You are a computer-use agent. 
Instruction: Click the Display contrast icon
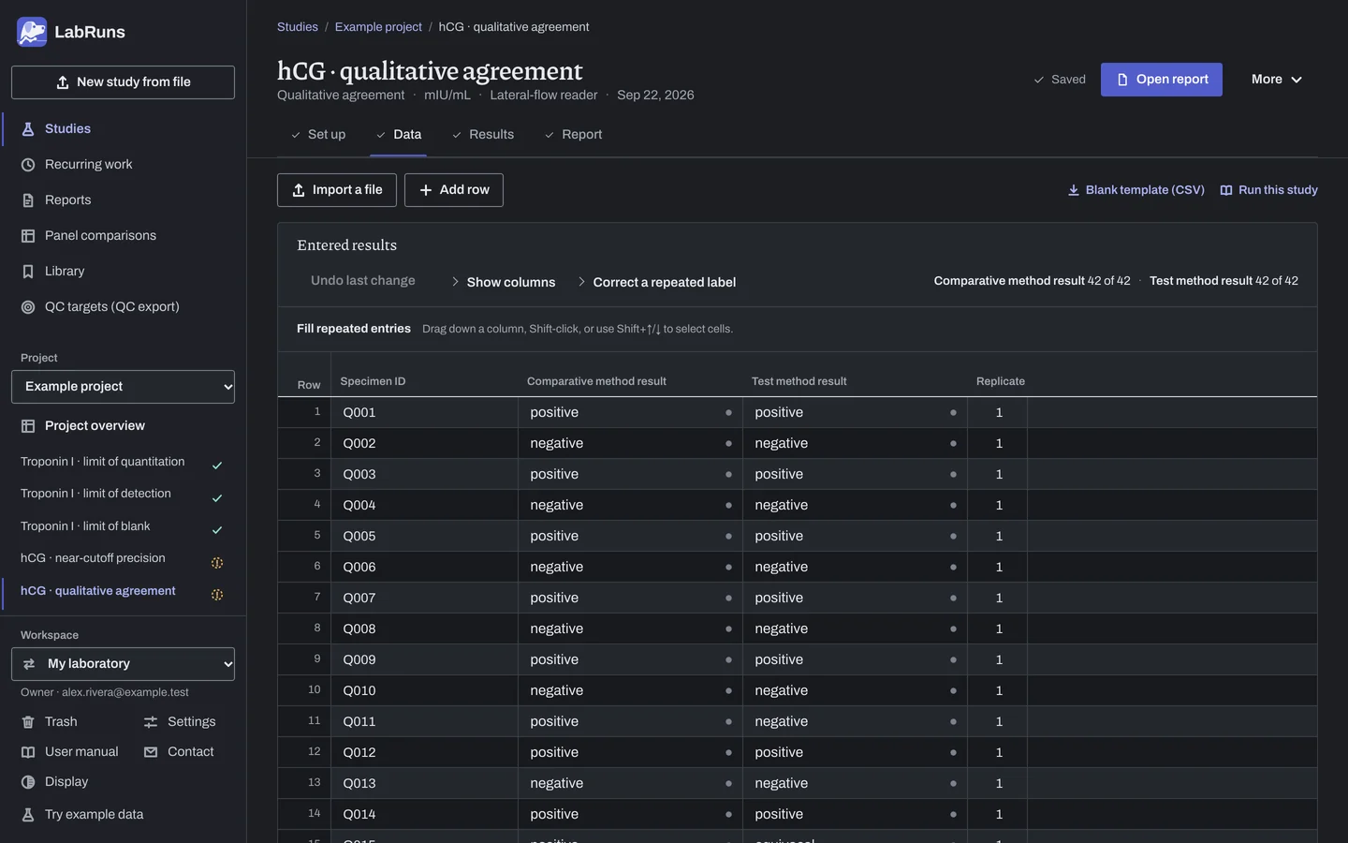pyautogui.click(x=28, y=782)
